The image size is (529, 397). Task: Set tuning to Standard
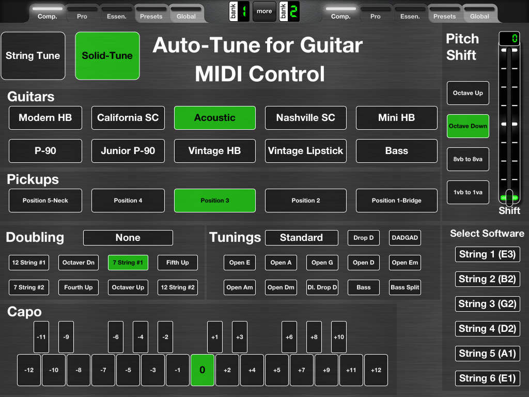[302, 238]
